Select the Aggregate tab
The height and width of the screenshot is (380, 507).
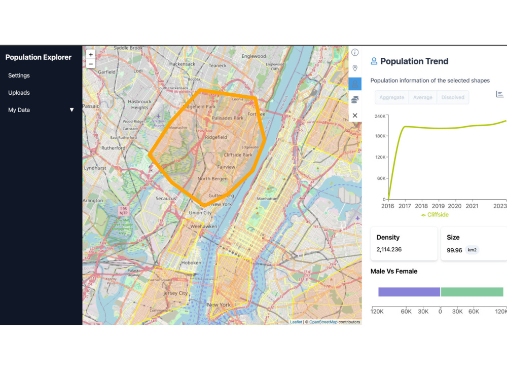point(391,97)
